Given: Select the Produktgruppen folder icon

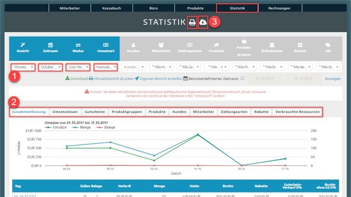Looking at the screenshot, I should pos(244,41).
